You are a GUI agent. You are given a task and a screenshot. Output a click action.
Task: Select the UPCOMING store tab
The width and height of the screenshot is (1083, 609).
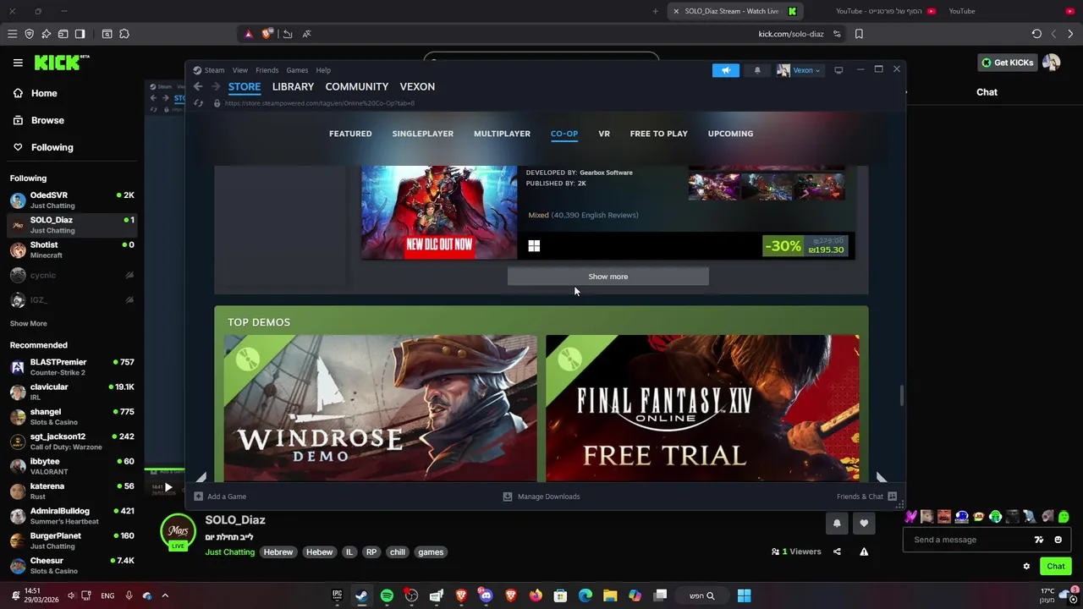[x=730, y=134]
